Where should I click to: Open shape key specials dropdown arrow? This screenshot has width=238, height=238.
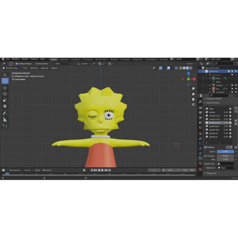236,116
